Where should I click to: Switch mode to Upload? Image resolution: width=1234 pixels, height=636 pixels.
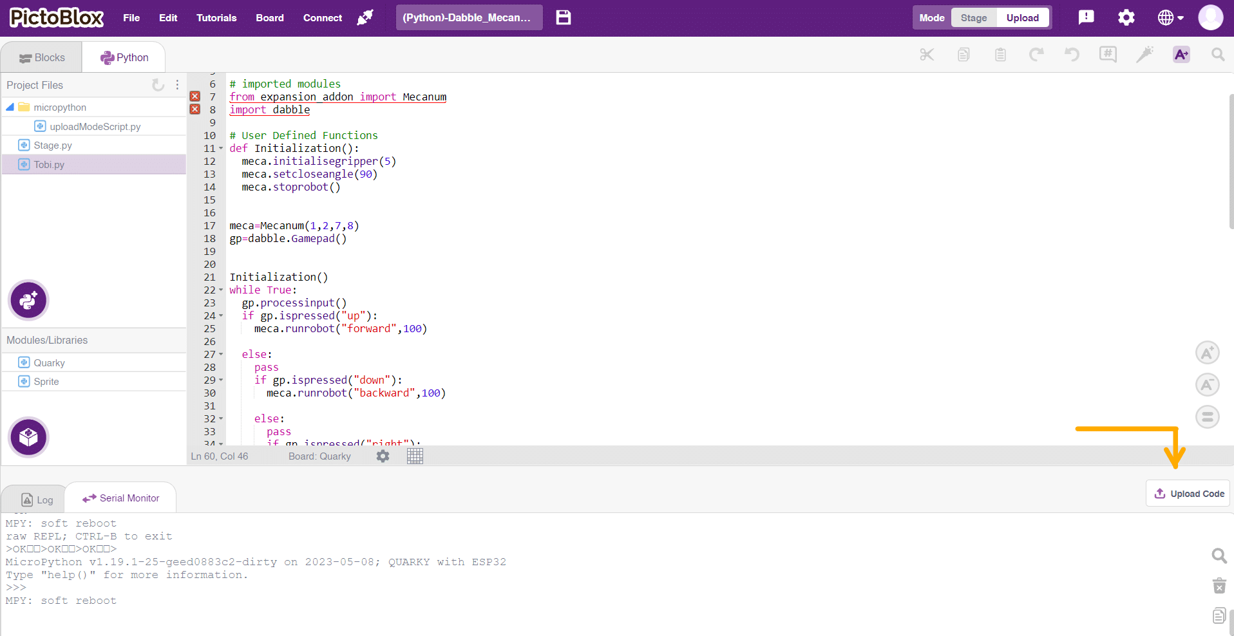(x=1022, y=17)
